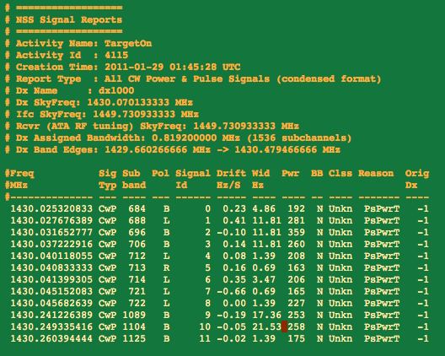Click power value '175'
The width and height of the screenshot is (445, 356).
pyautogui.click(x=297, y=338)
